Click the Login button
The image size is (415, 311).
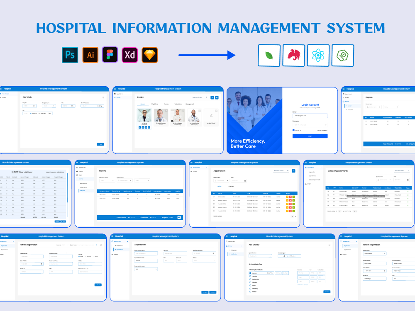click(310, 136)
